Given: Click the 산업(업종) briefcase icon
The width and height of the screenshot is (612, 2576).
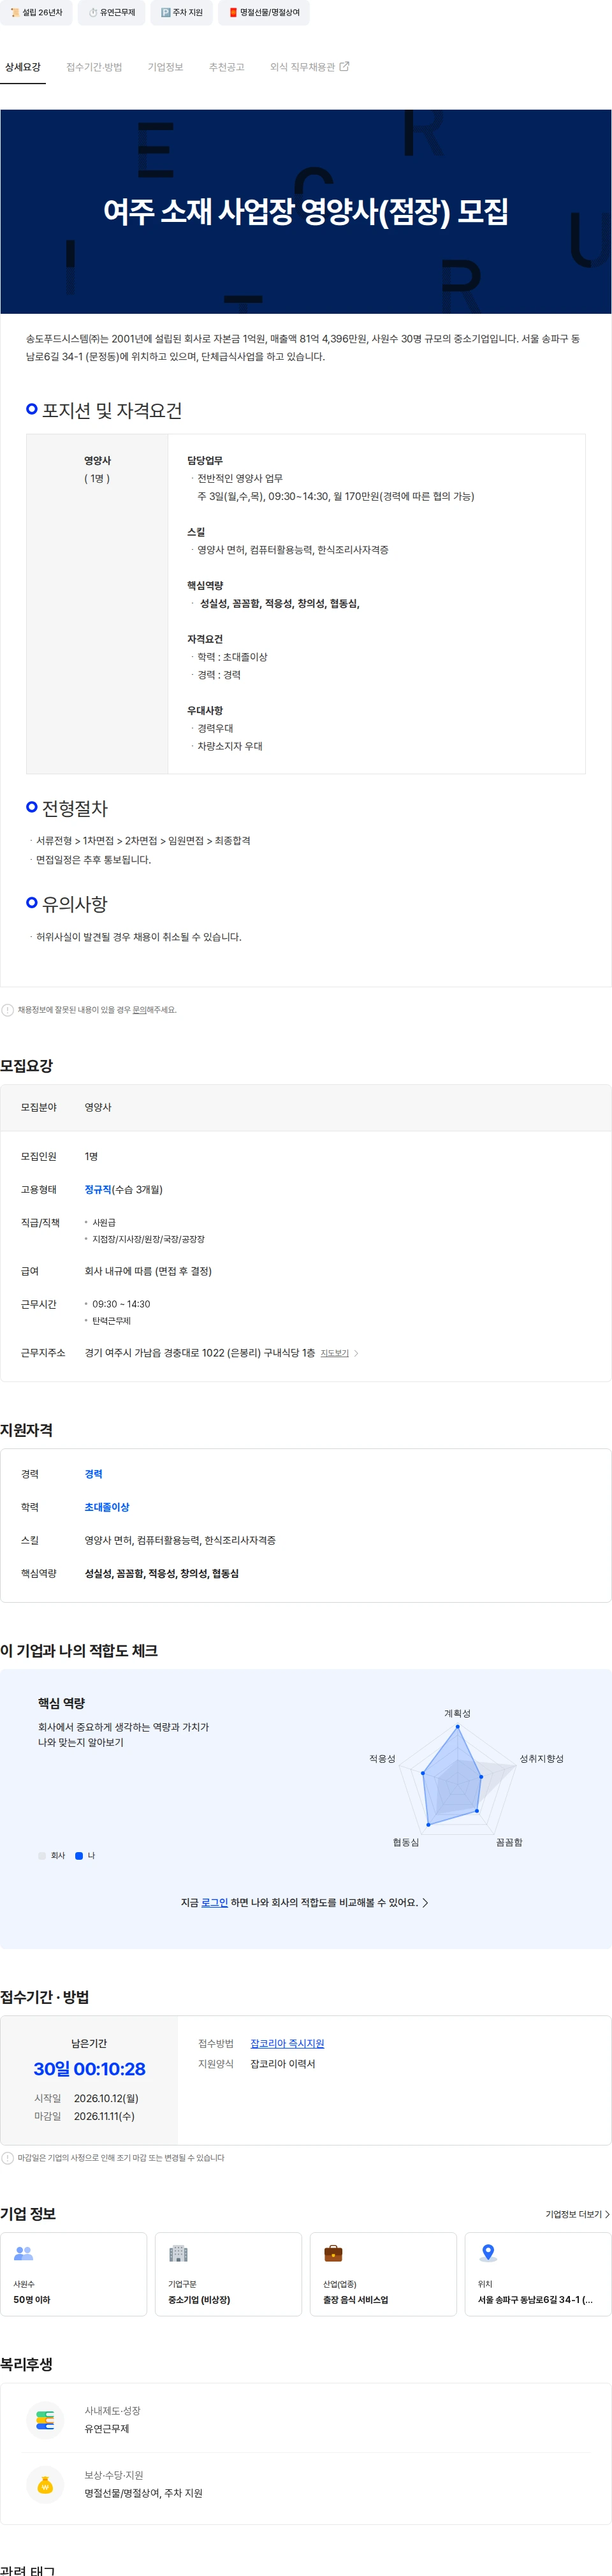Looking at the screenshot, I should (x=333, y=2253).
